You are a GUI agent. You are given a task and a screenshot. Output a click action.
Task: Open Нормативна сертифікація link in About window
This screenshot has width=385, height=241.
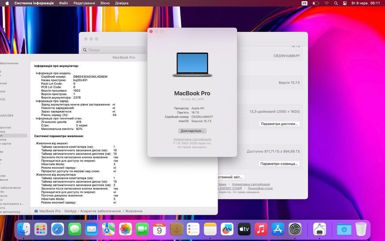point(192,139)
